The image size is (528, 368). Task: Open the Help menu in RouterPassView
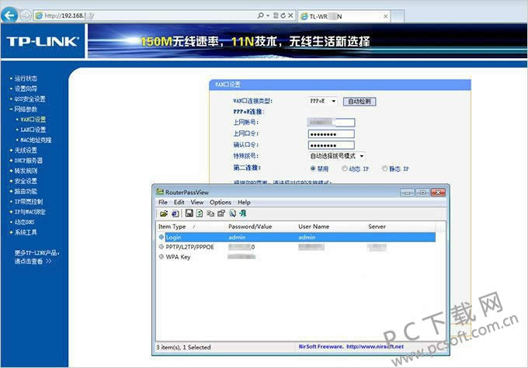[244, 203]
